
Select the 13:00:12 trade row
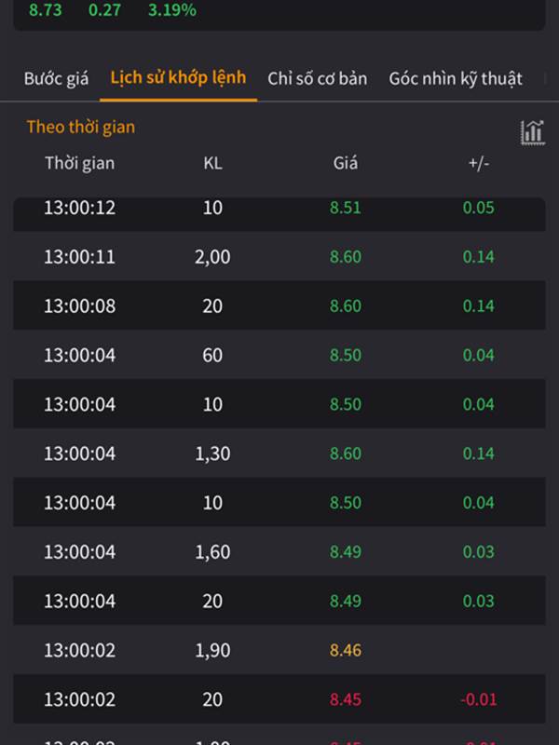(x=279, y=214)
